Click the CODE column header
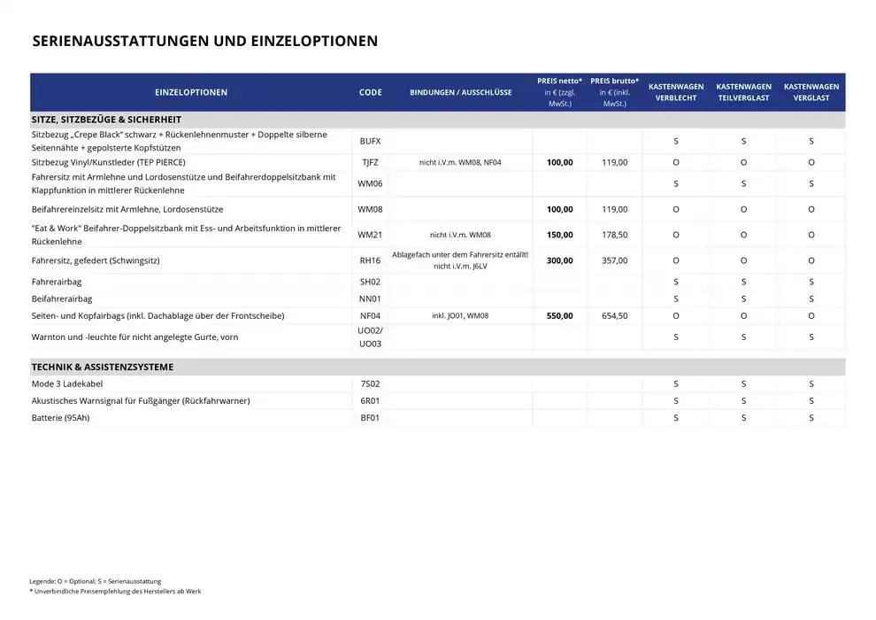 [371, 92]
